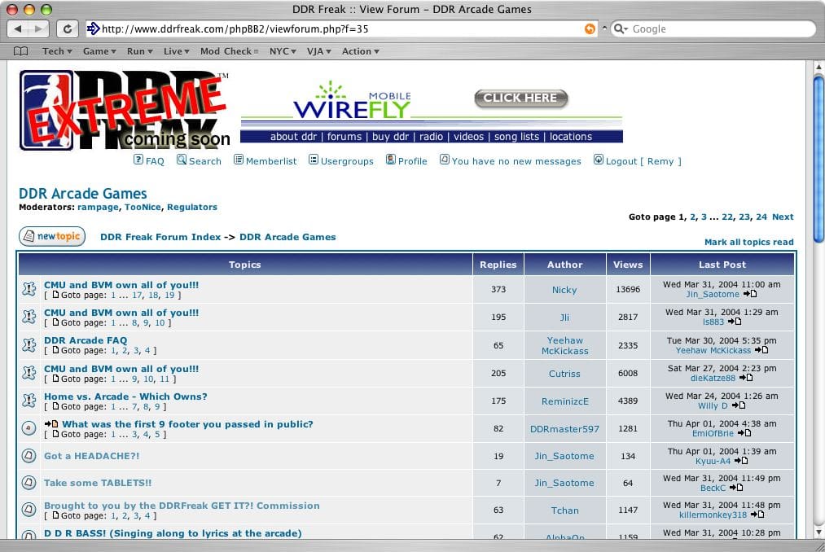Reload the page with the refresh button
This screenshot has height=552, width=825.
pos(67,28)
